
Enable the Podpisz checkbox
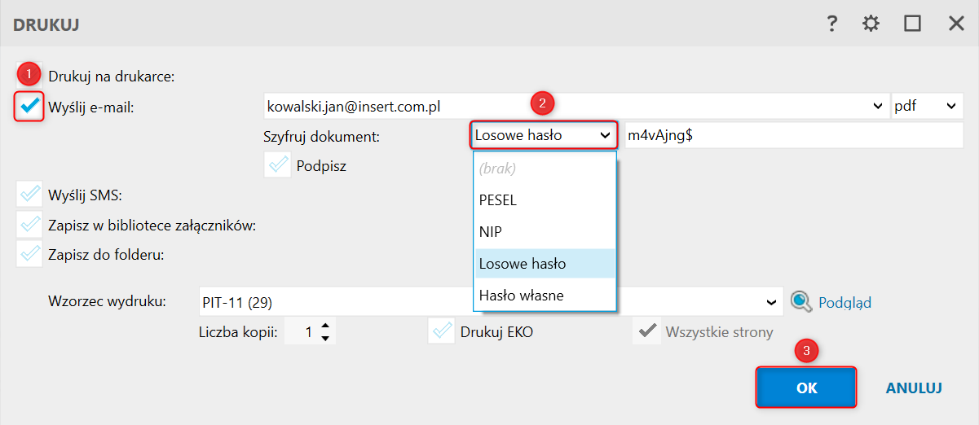tap(278, 165)
